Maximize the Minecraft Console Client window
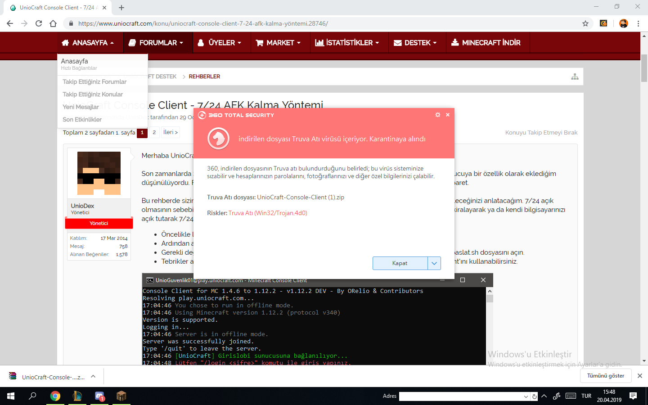 pos(462,280)
